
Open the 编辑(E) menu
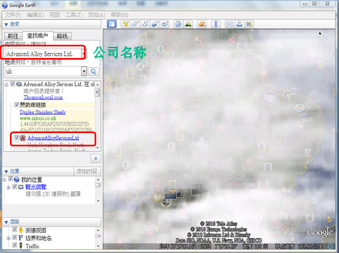pyautogui.click(x=35, y=15)
